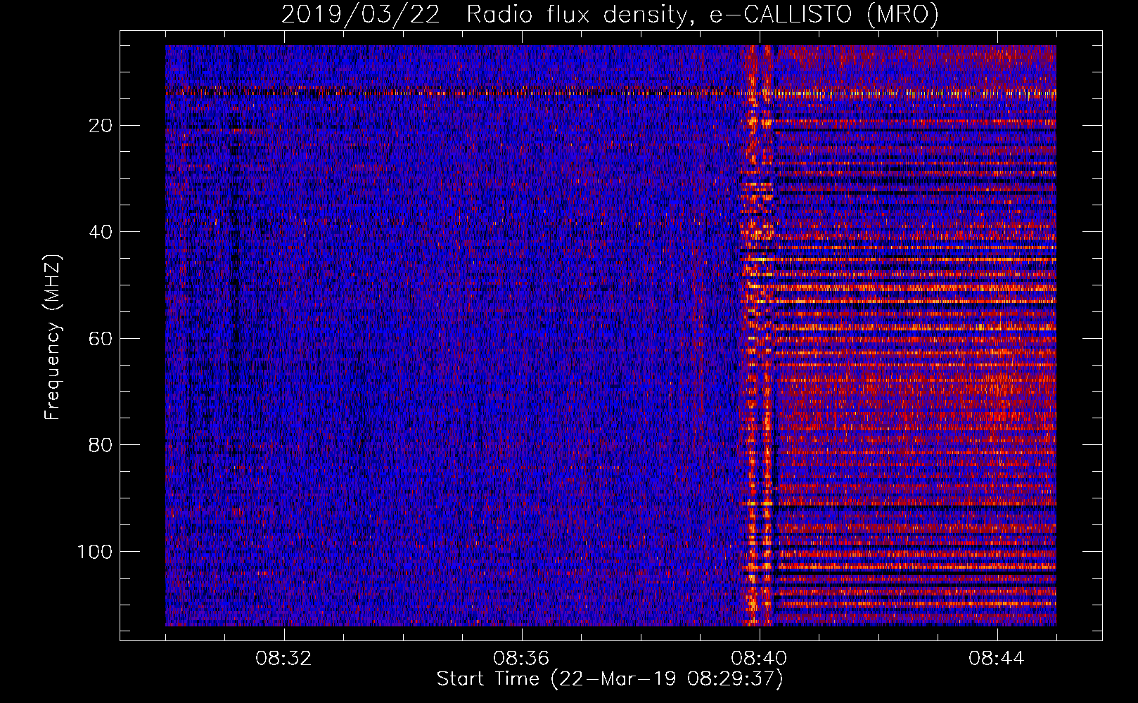Viewport: 1138px width, 703px height.
Task: Click the 08:36 time tick label
Action: click(x=521, y=659)
